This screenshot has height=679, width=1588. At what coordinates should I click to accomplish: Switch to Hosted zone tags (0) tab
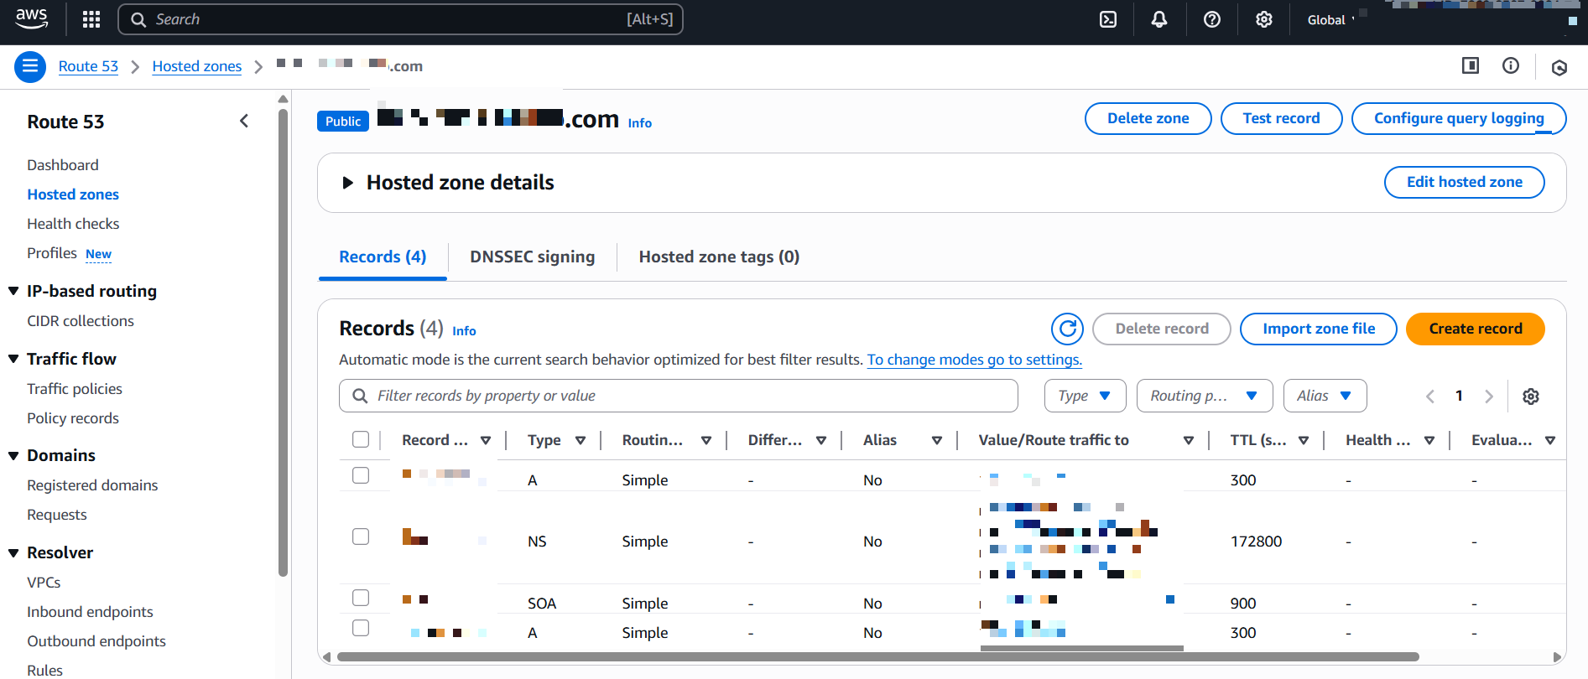pyautogui.click(x=719, y=257)
